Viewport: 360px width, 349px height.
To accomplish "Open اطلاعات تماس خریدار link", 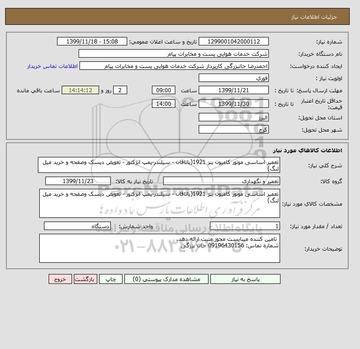I will pyautogui.click(x=52, y=66).
